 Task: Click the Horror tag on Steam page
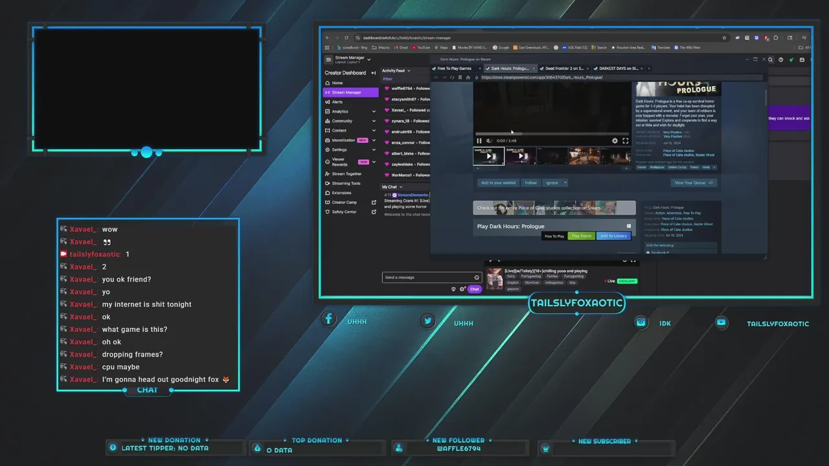(642, 167)
